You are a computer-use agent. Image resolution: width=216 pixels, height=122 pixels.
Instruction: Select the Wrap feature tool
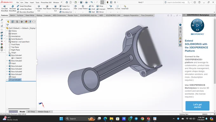point(100,6)
